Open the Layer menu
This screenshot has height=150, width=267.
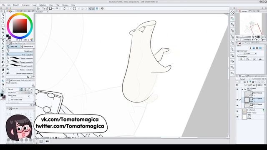coord(35,5)
